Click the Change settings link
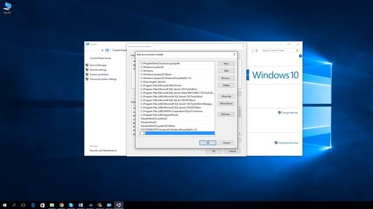The width and height of the screenshot is (373, 209). click(289, 113)
